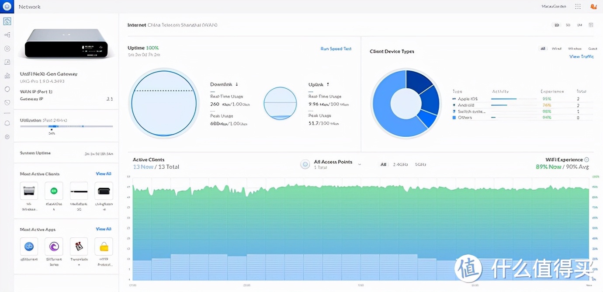The image size is (603, 292).
Task: Open the apps grid icon in header
Action: click(x=578, y=7)
